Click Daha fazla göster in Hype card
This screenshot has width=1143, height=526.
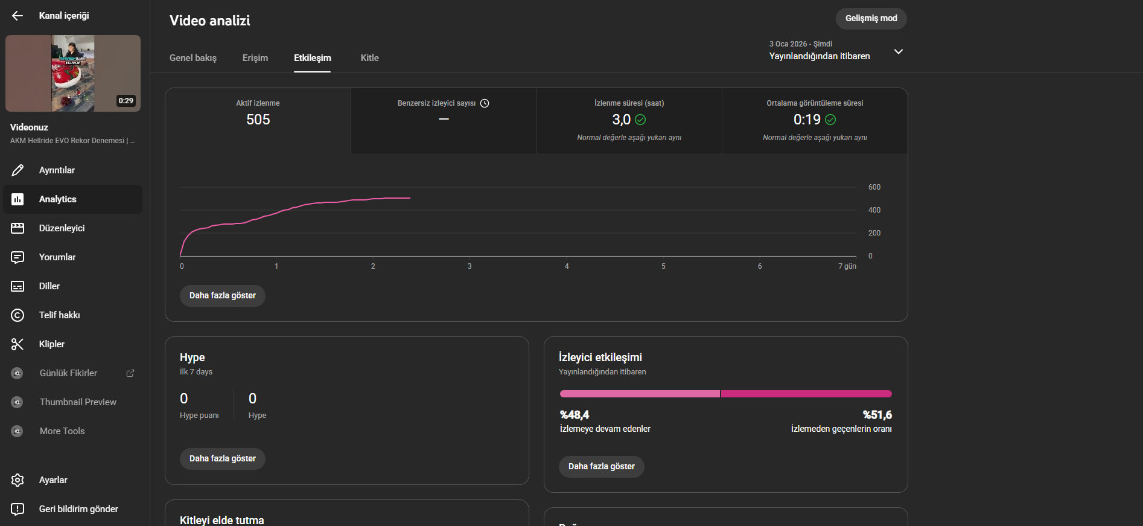tap(223, 458)
